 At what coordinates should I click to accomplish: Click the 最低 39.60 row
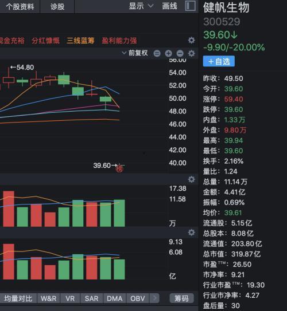(x=223, y=151)
